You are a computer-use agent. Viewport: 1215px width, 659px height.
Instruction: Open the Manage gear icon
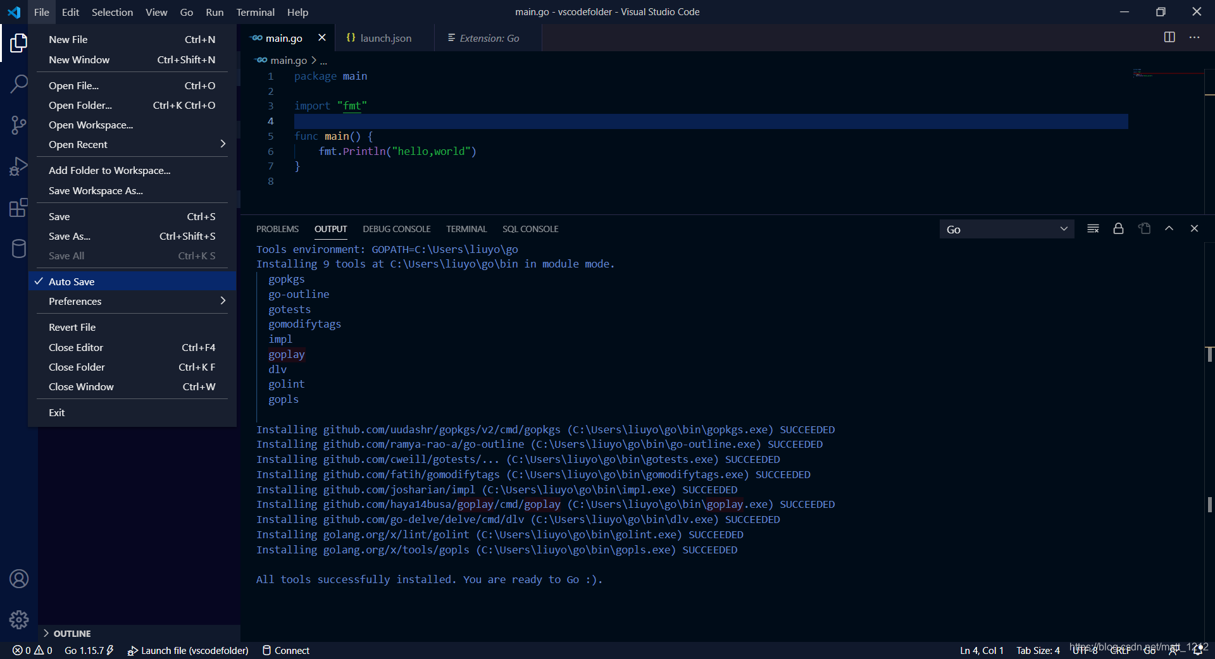[x=19, y=620]
